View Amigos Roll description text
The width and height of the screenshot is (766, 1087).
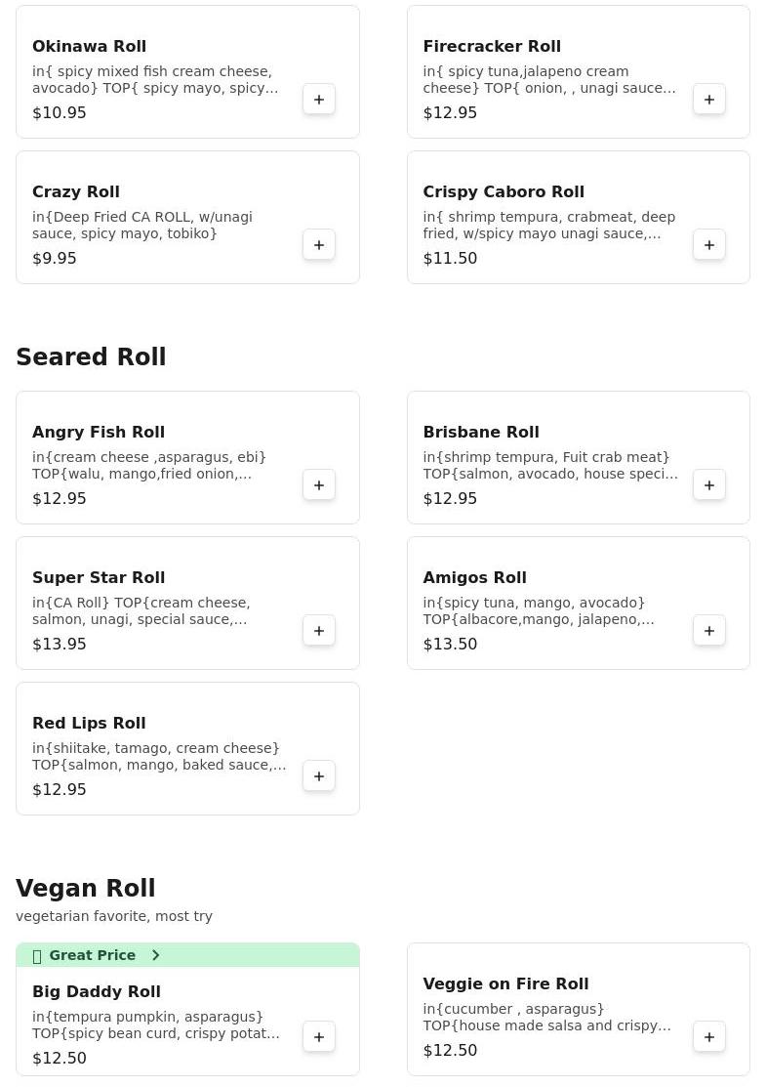click(539, 610)
